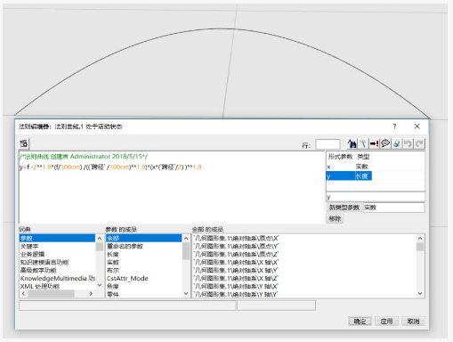
Task: Click the 形式参数 column header
Action: pyautogui.click(x=340, y=157)
